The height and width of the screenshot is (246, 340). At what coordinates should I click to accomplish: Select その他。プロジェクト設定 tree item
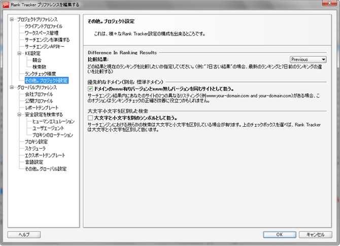tap(47, 81)
